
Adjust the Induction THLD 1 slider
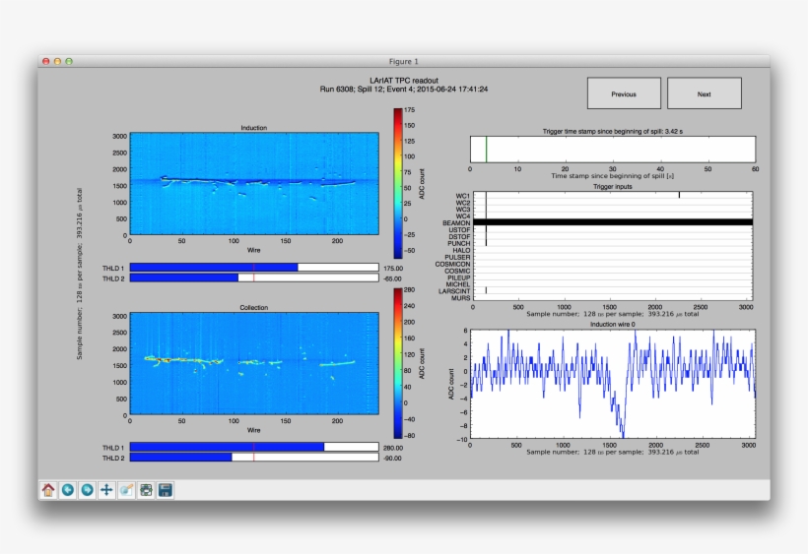[253, 267]
